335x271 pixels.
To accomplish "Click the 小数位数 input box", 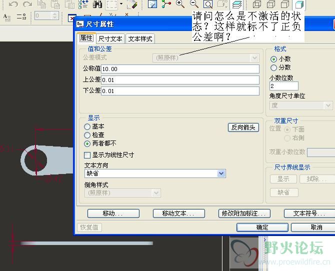I will (x=284, y=86).
